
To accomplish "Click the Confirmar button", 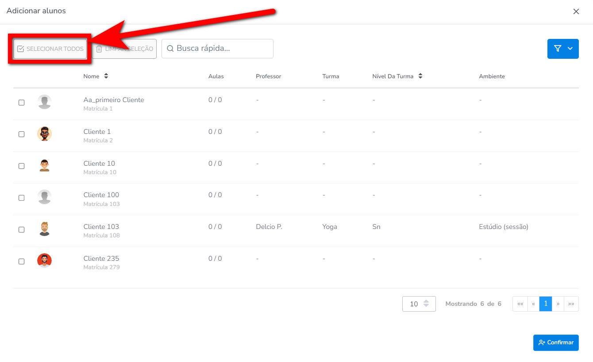I will point(555,343).
